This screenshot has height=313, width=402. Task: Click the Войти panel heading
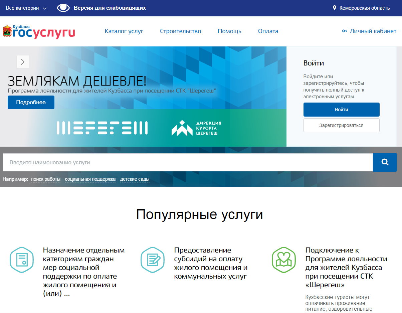314,63
